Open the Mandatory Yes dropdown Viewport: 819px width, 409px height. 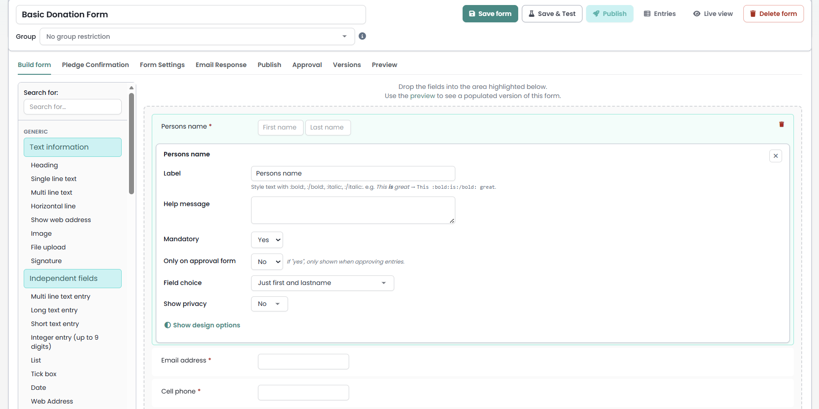(x=267, y=240)
